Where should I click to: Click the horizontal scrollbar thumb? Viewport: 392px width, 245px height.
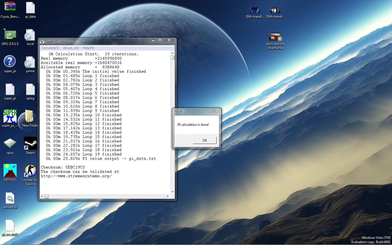(x=47, y=196)
